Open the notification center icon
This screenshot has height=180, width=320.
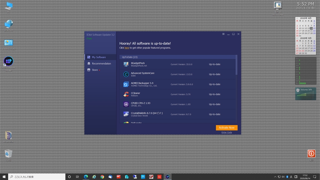(314, 177)
